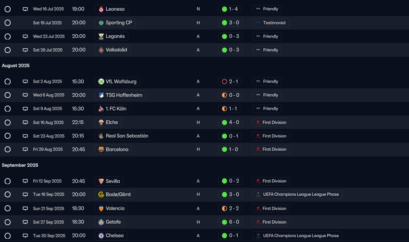
Task: Click the Testimonial competition tag
Action: pyautogui.click(x=270, y=23)
